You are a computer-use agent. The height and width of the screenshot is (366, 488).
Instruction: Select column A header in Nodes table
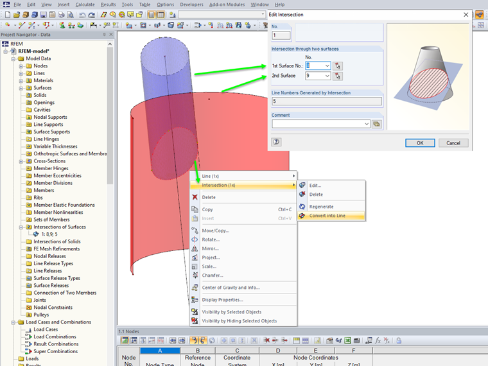pos(160,351)
